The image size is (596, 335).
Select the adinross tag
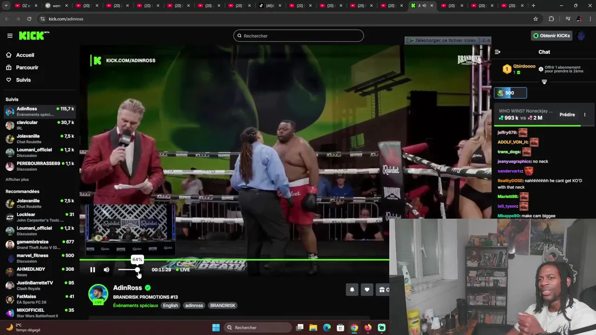point(194,306)
